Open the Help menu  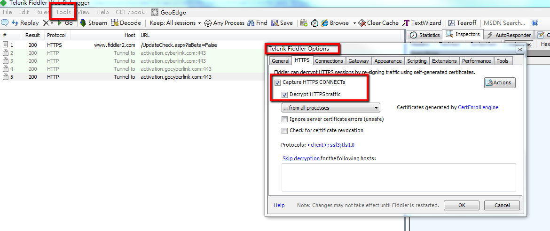pyautogui.click(x=102, y=12)
